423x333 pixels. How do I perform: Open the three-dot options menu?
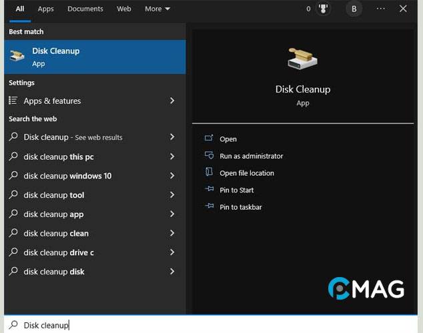pyautogui.click(x=380, y=9)
